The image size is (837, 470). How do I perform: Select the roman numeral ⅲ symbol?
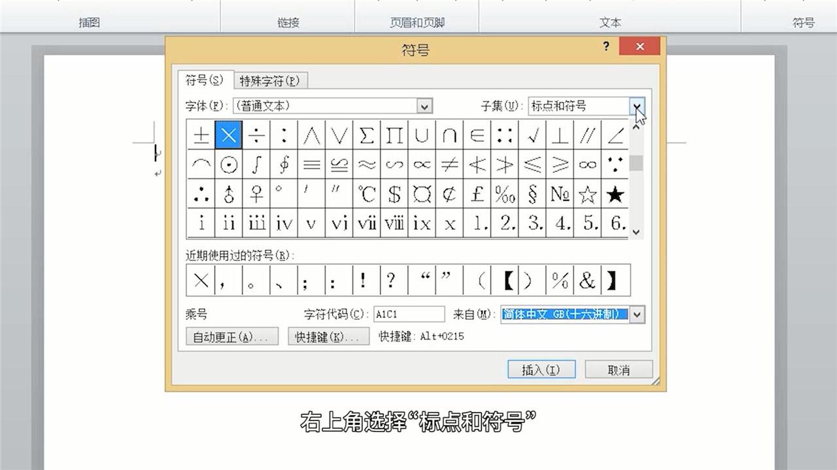coord(256,223)
